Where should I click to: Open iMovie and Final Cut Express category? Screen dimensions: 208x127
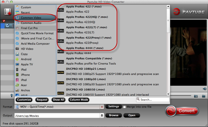[35, 39]
